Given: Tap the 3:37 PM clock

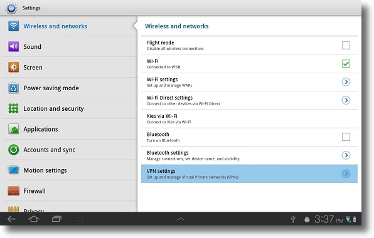Looking at the screenshot, I should coord(329,219).
